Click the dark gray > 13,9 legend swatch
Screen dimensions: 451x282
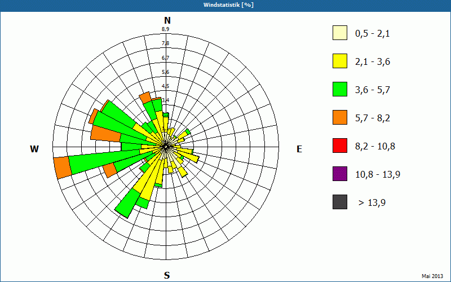(x=340, y=202)
